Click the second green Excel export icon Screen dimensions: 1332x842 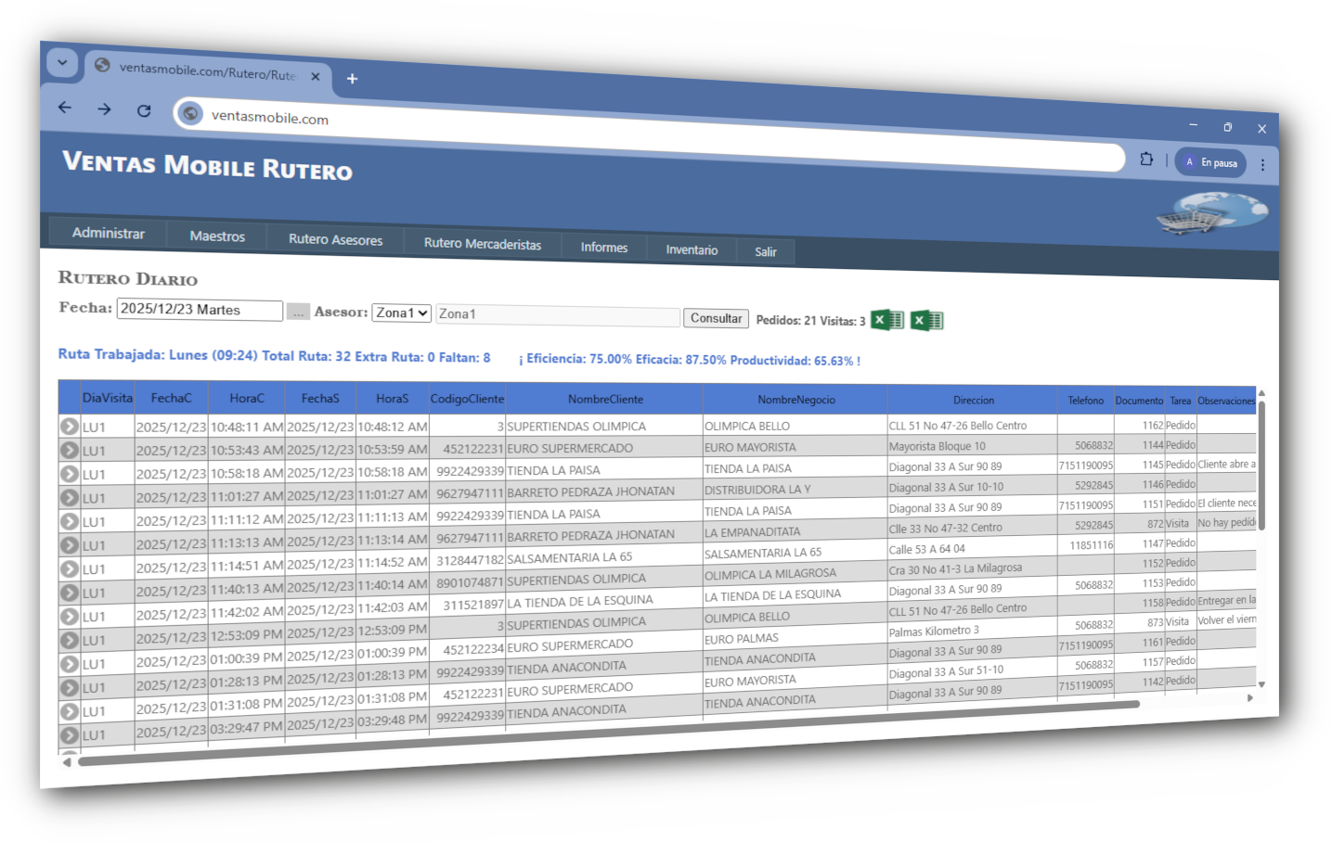926,321
